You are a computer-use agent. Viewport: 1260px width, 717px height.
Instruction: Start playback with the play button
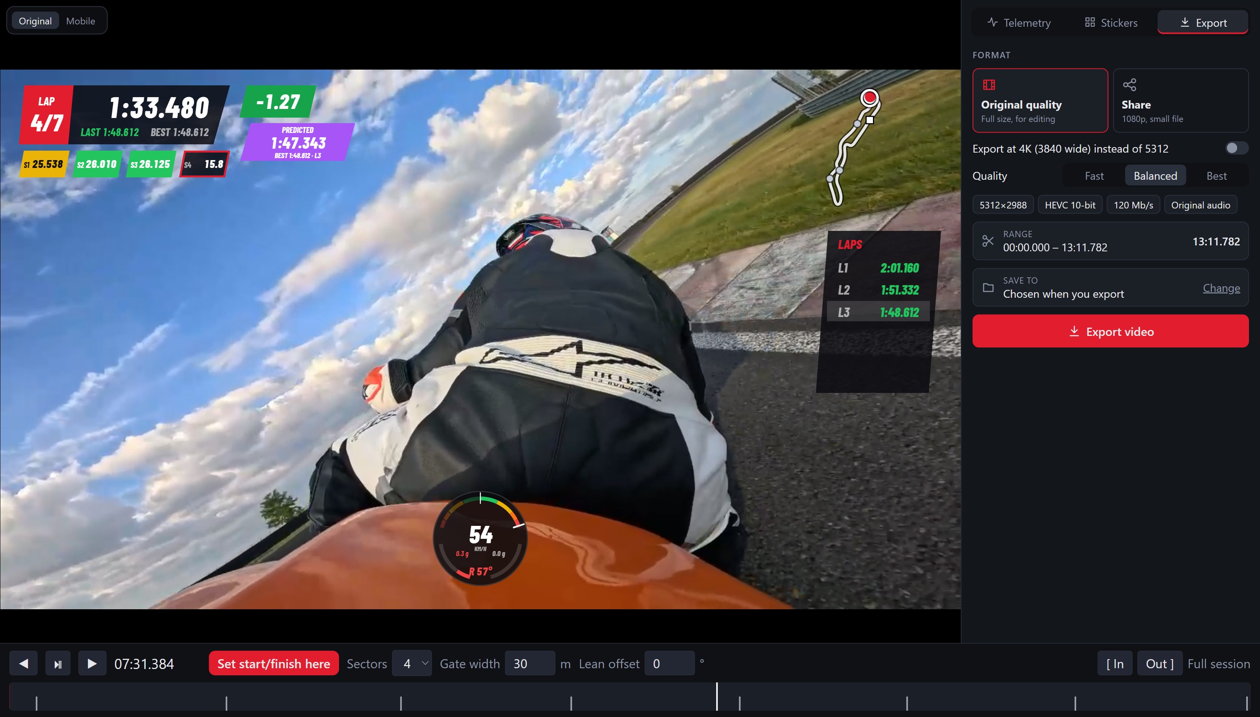click(92, 664)
